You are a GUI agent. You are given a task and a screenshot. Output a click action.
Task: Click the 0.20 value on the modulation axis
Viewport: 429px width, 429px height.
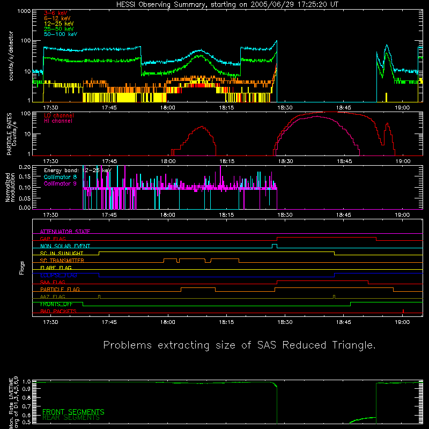click(x=25, y=167)
